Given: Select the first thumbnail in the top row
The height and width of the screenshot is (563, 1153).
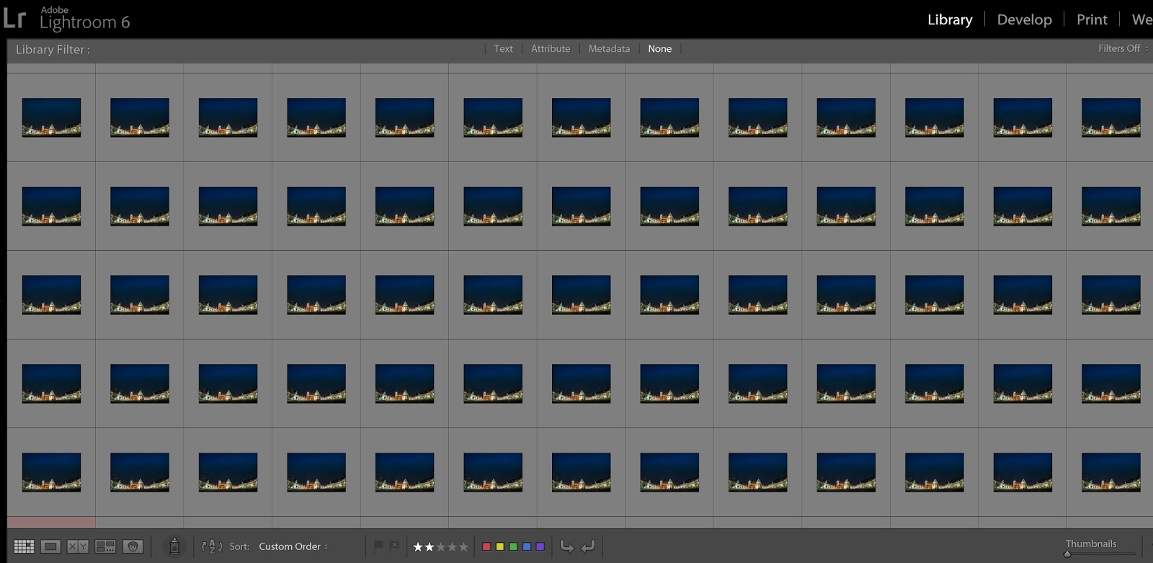Looking at the screenshot, I should coord(51,118).
